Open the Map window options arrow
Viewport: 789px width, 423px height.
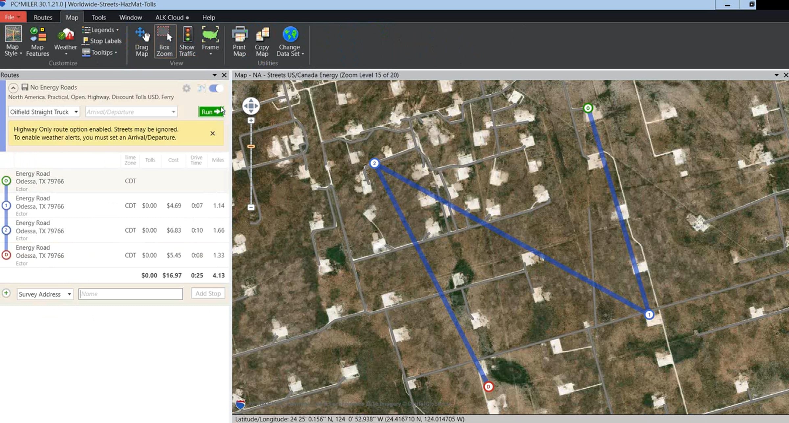pos(777,75)
